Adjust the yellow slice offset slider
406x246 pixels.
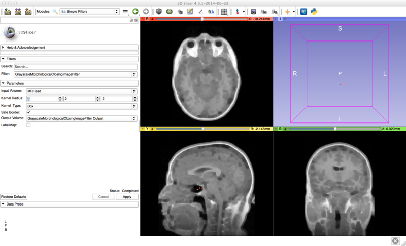(203, 129)
